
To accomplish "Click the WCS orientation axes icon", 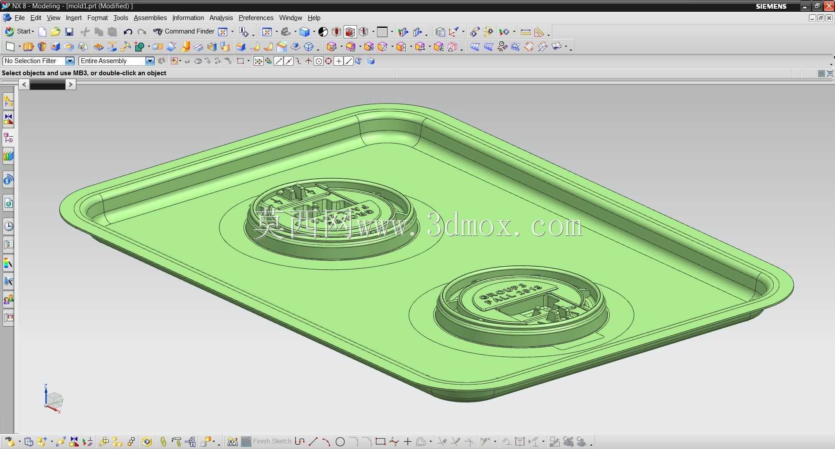I will 454,32.
